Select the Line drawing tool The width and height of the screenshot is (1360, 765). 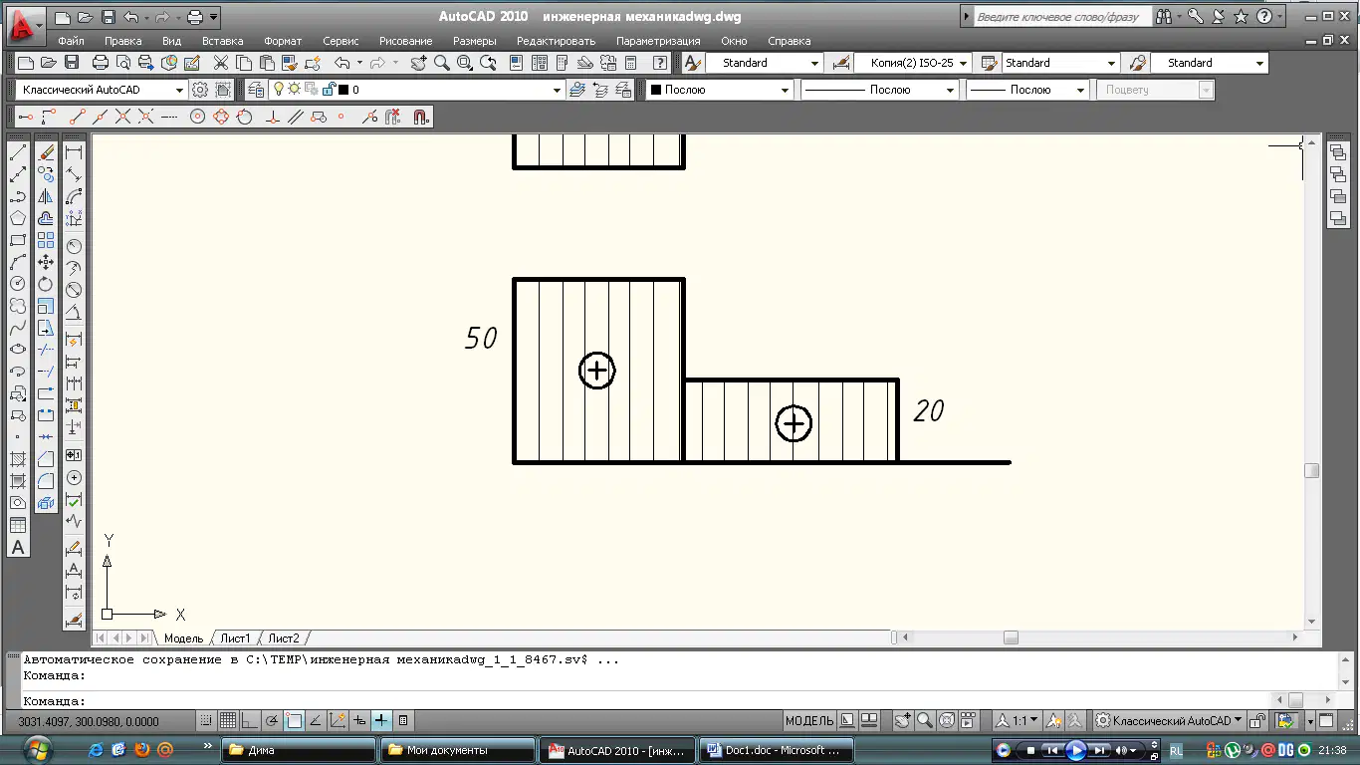point(18,152)
